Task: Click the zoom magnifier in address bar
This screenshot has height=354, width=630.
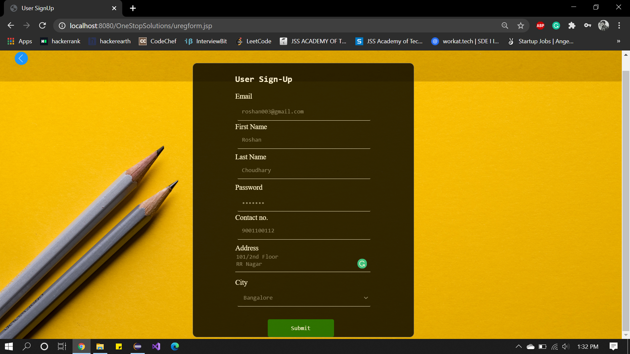Action: (505, 26)
